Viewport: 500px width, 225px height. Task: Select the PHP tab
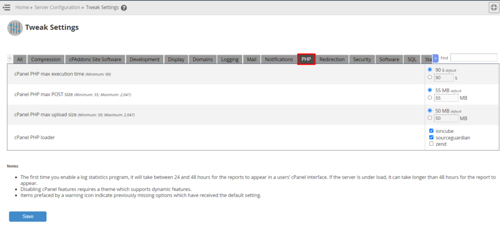[307, 59]
